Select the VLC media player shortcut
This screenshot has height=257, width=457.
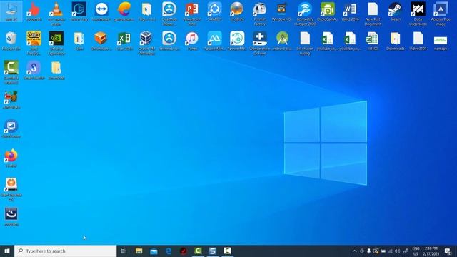pos(56,14)
